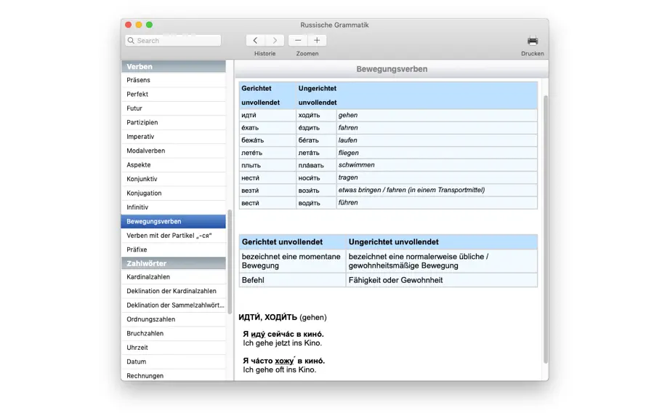Collapse the Verben section header
The height and width of the screenshot is (419, 670).
pos(174,66)
